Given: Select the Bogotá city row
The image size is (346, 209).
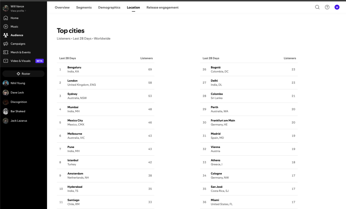Looking at the screenshot, I should (249, 69).
